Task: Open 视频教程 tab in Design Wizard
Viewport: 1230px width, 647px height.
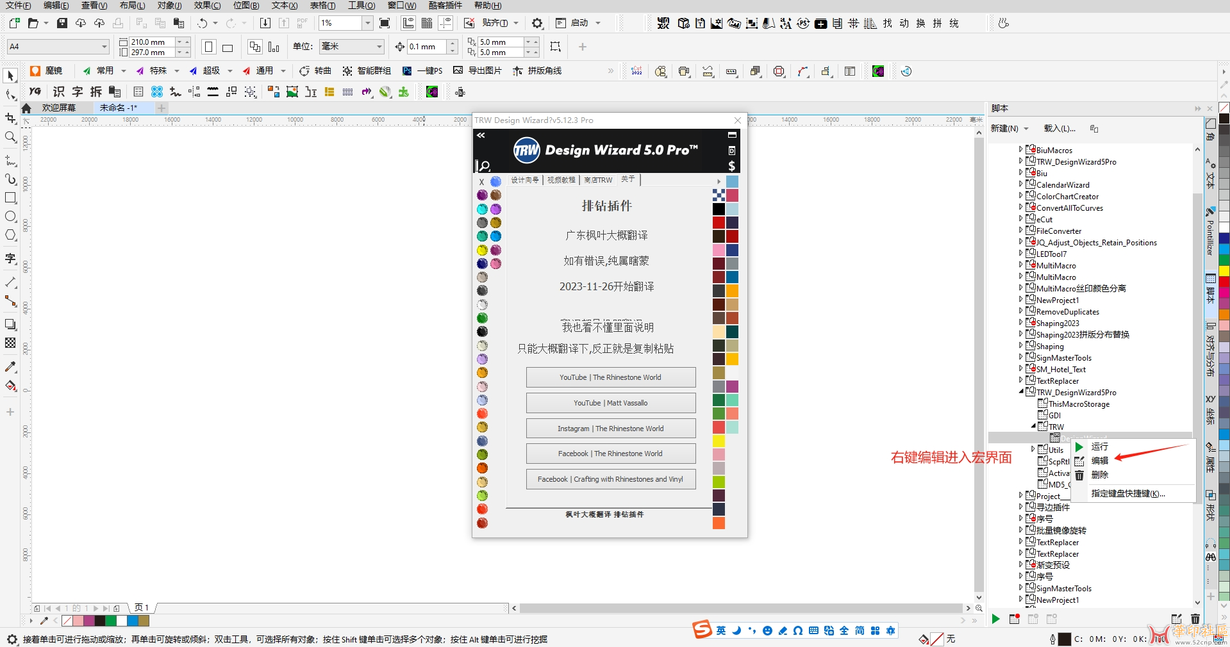Action: pos(561,180)
